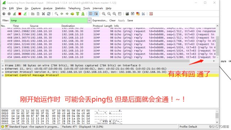231x130 pixels.
Task: Go to the last packet icon
Action: 83,14
